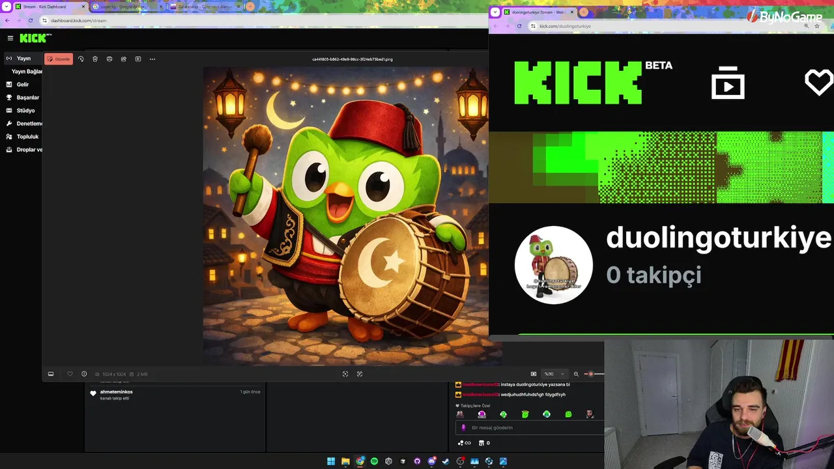Switch to the Stream - Kick Dashboard tab

coord(50,7)
